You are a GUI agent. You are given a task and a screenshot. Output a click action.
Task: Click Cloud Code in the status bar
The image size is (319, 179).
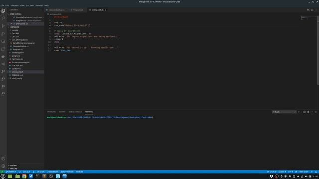(53, 172)
